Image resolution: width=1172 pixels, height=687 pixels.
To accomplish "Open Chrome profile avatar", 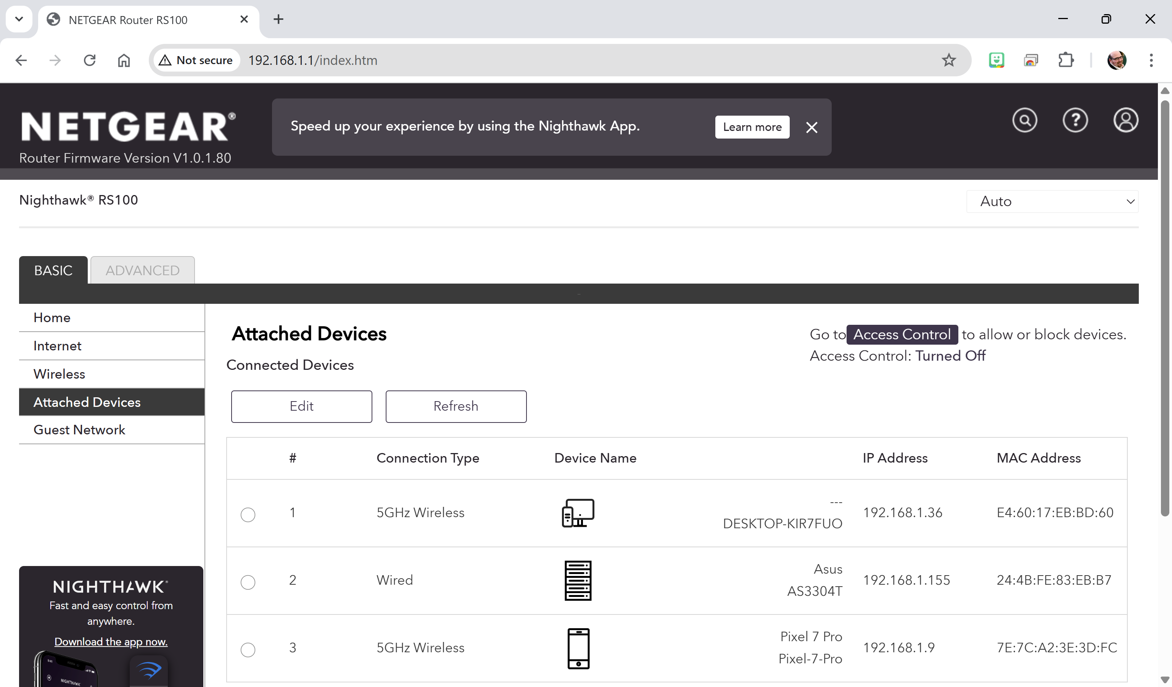I will coord(1117,60).
